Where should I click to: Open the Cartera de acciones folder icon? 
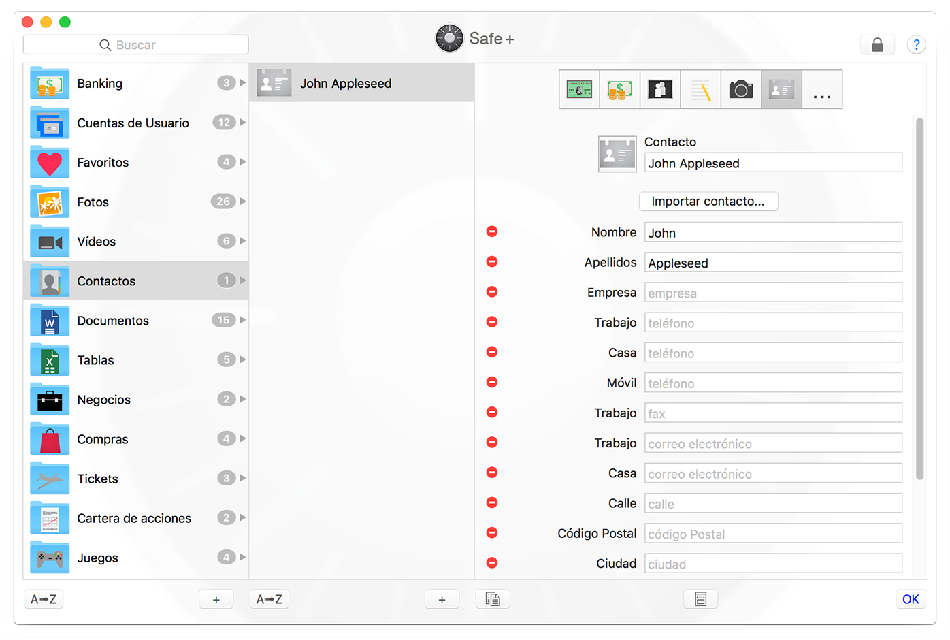pos(50,517)
